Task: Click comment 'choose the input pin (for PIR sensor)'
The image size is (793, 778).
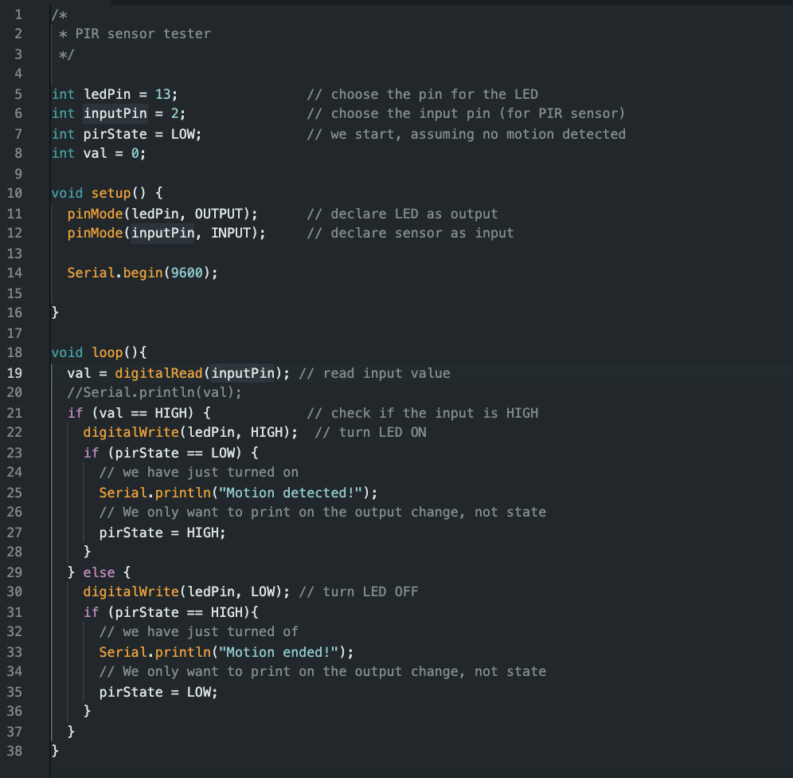Action: coord(478,113)
